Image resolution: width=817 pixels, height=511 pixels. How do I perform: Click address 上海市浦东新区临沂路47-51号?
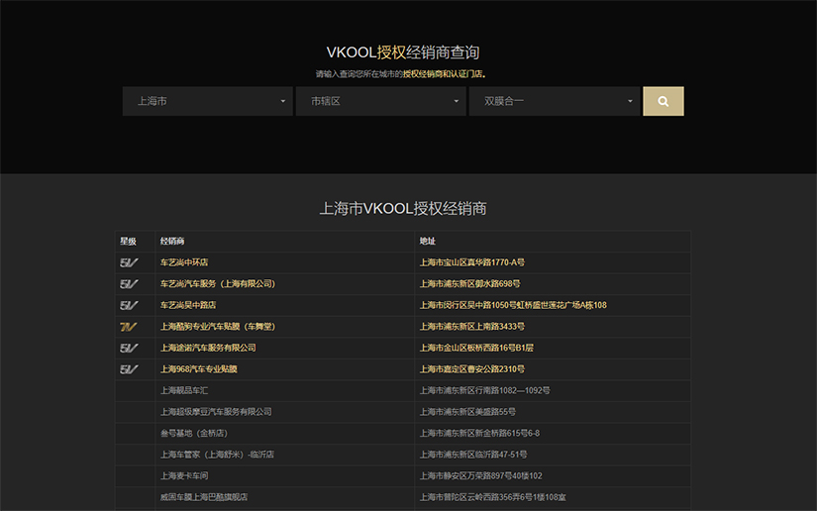(473, 455)
